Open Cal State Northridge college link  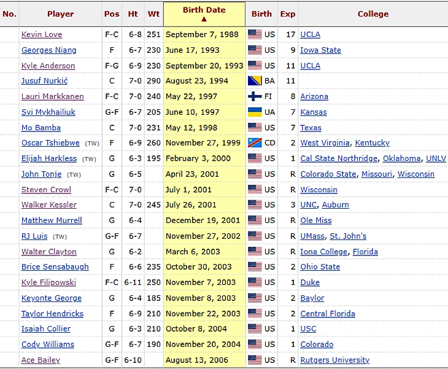tap(339, 158)
